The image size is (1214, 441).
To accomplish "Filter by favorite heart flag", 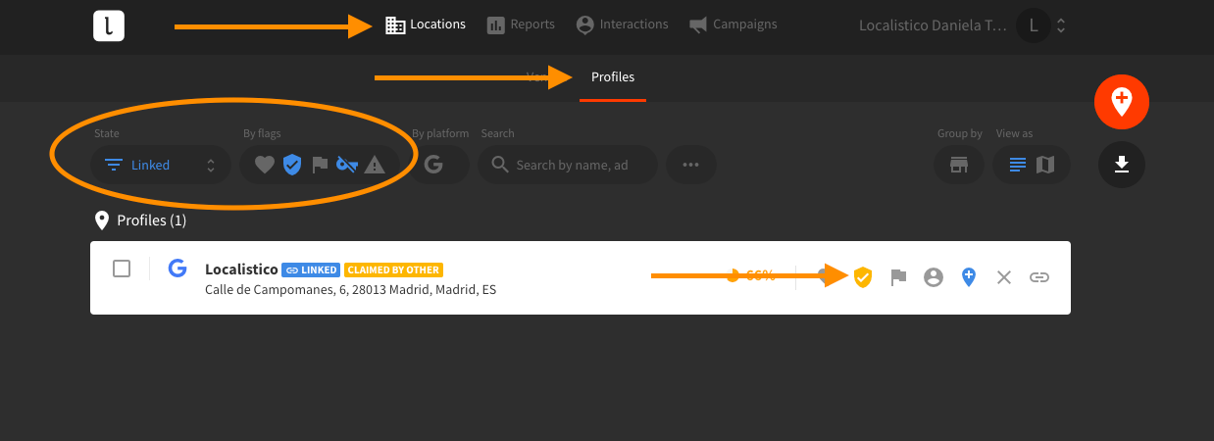I will tap(265, 165).
